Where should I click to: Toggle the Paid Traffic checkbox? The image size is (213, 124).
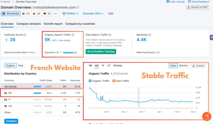(114, 81)
